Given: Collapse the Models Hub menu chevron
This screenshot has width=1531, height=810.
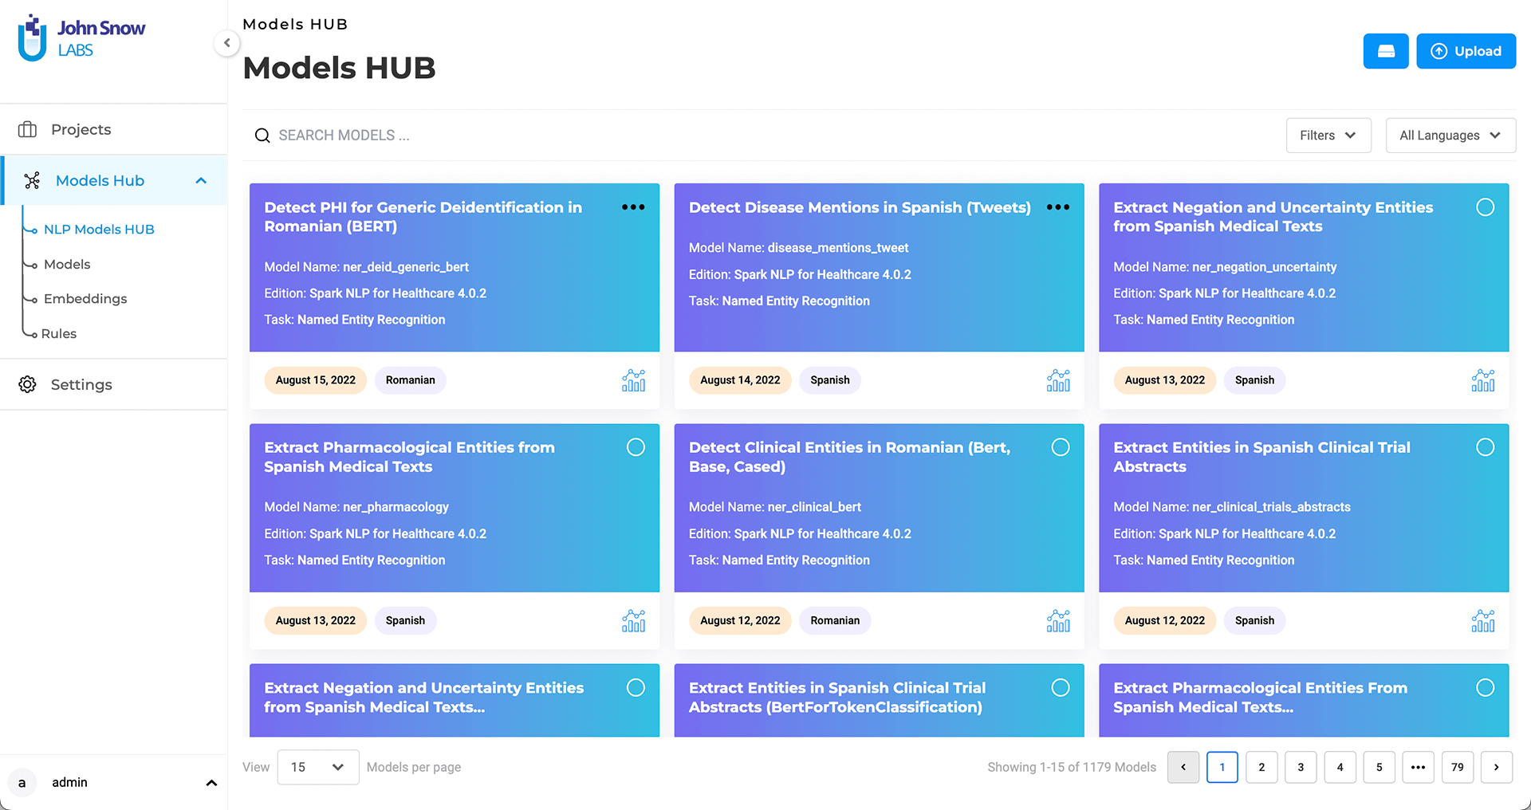Looking at the screenshot, I should point(201,181).
